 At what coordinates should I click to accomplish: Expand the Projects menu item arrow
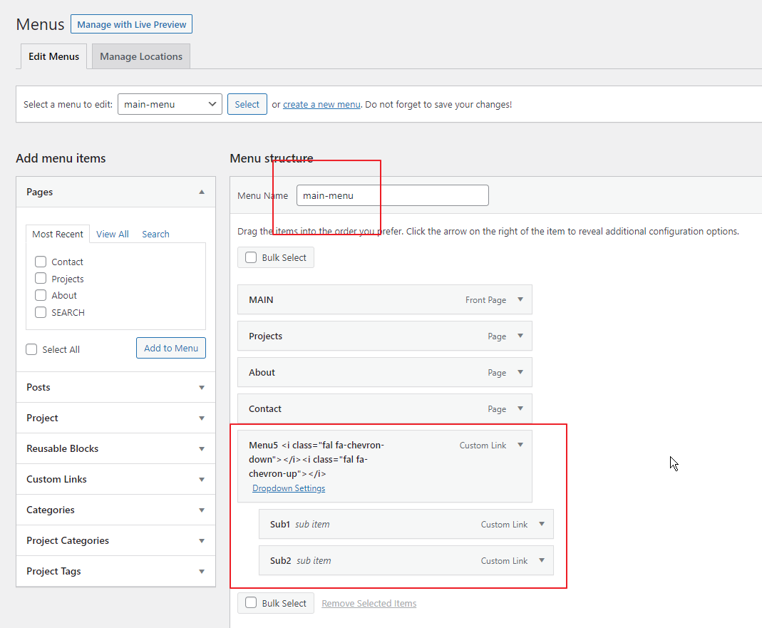coord(520,336)
